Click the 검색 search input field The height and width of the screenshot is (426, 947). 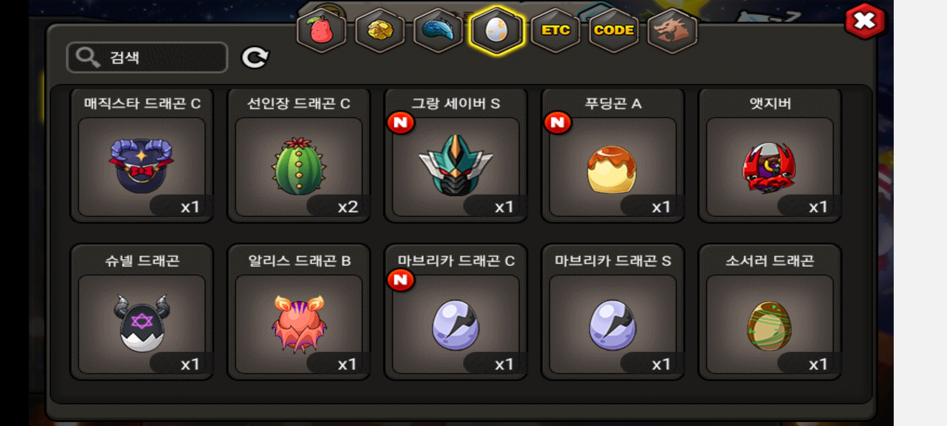click(147, 58)
